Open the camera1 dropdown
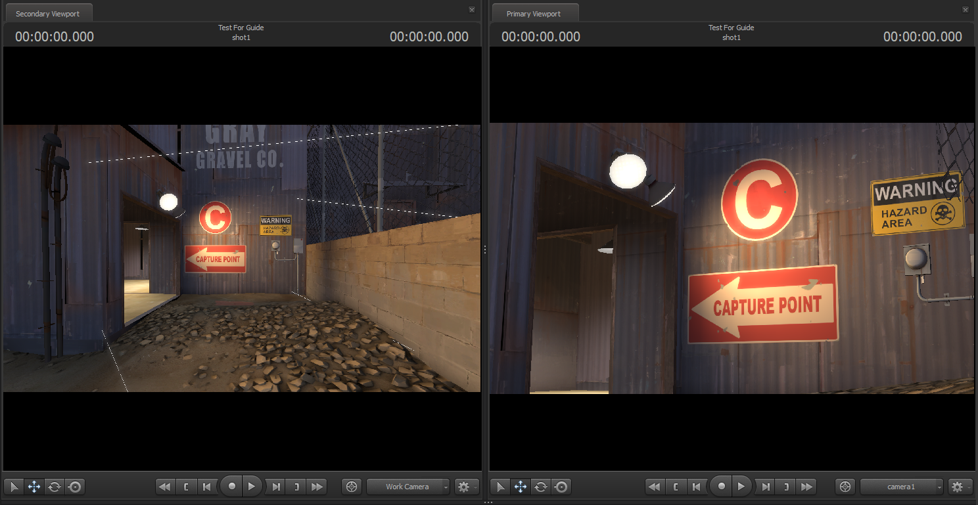This screenshot has height=505, width=978. (x=902, y=487)
